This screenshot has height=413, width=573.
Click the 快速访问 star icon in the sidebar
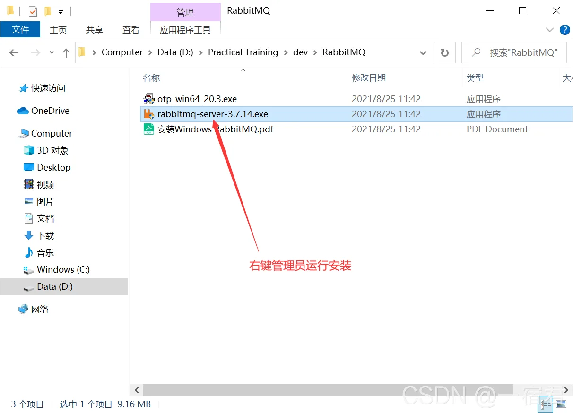point(23,88)
